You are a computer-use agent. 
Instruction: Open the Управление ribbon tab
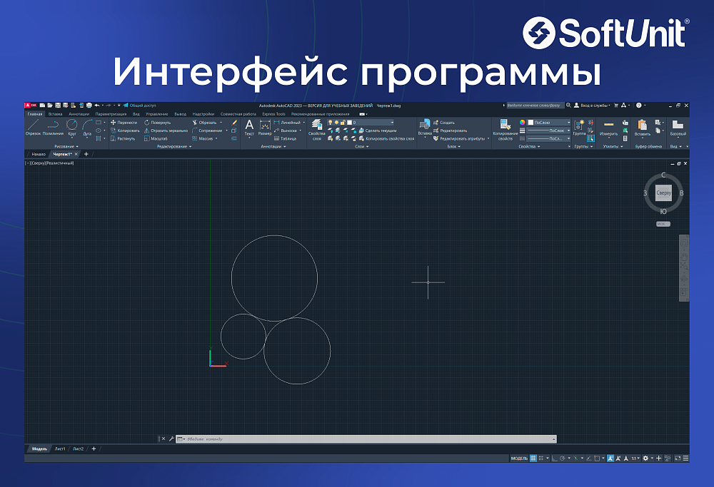pyautogui.click(x=156, y=114)
